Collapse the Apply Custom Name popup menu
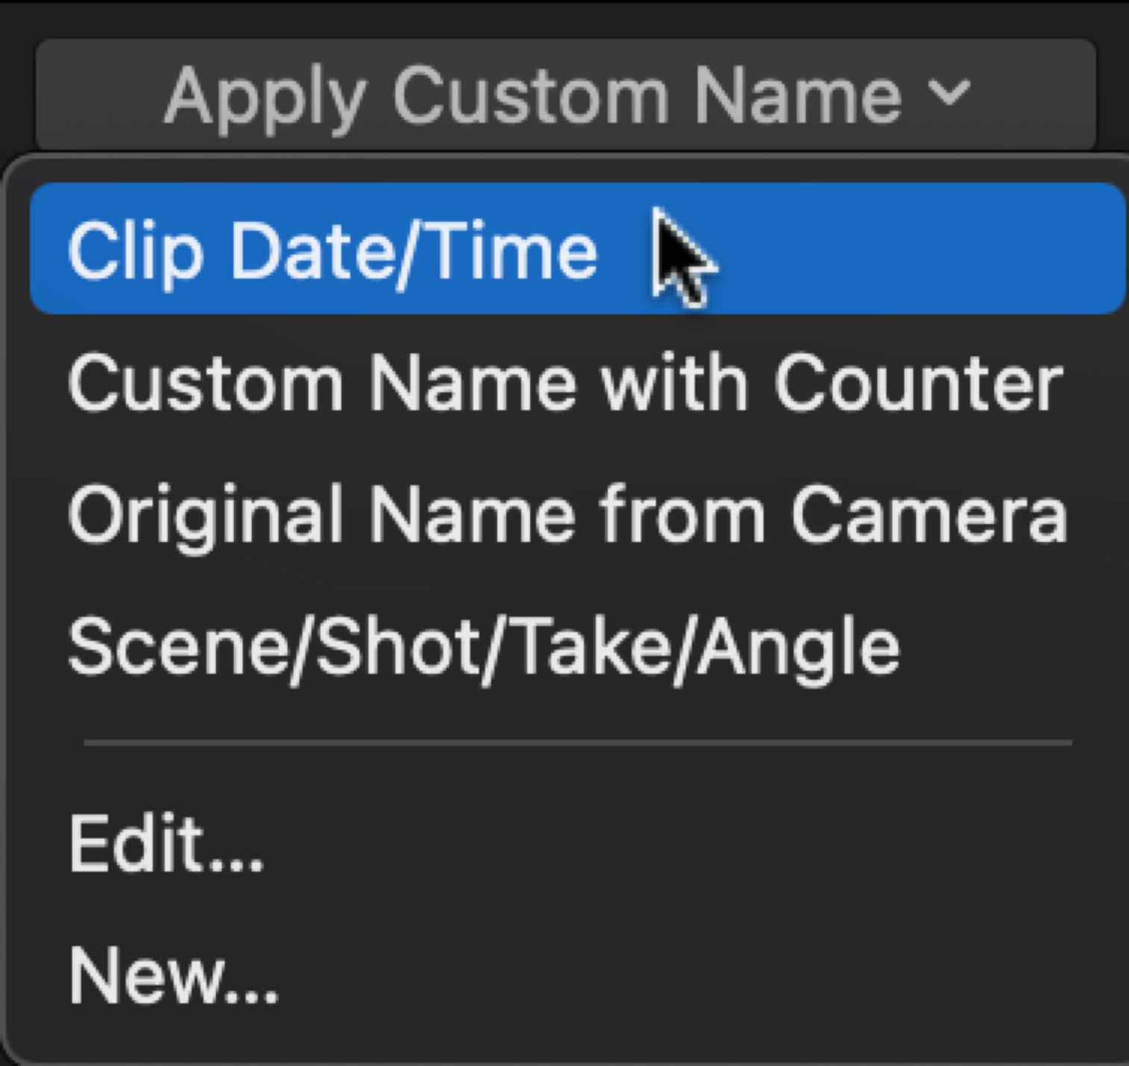The height and width of the screenshot is (1066, 1129). [x=566, y=96]
